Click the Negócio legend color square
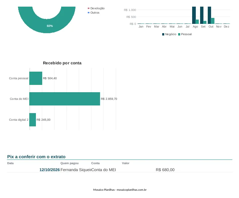The image size is (239, 198). [163, 34]
